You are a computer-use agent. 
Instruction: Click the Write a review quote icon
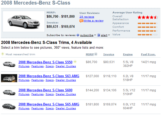81,21
